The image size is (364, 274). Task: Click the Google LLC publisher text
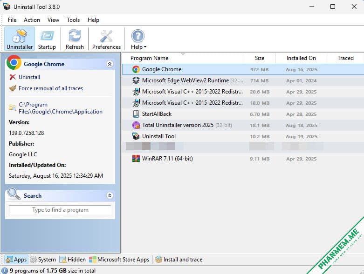pos(23,154)
